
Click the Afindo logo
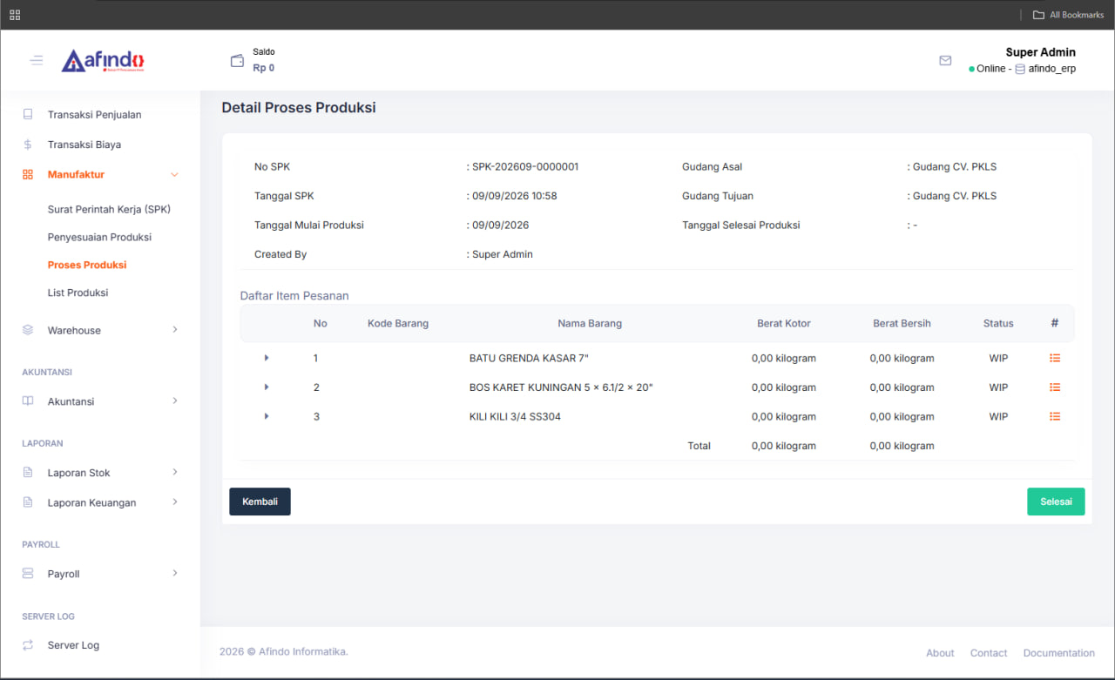(x=103, y=60)
